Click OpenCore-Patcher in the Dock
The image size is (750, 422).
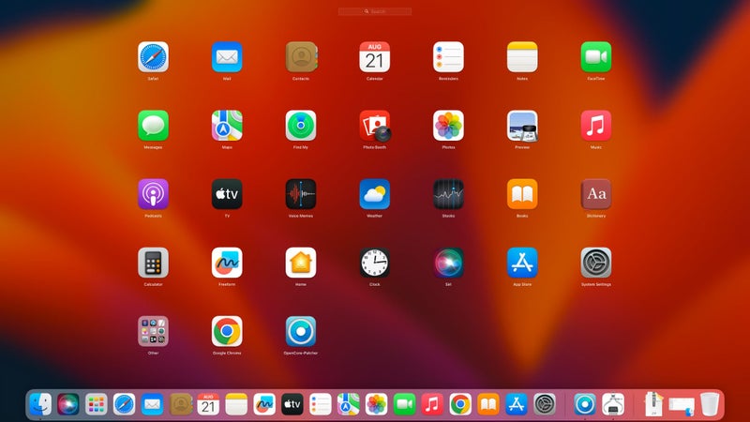(584, 405)
